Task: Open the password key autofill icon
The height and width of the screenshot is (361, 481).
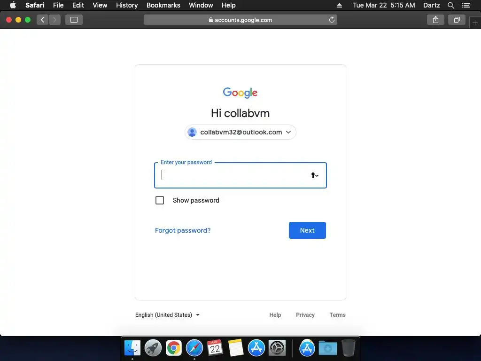Action: [x=315, y=175]
